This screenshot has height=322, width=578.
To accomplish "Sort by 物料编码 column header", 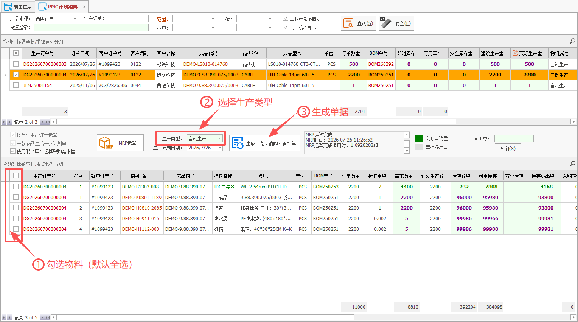I will pyautogui.click(x=142, y=176).
